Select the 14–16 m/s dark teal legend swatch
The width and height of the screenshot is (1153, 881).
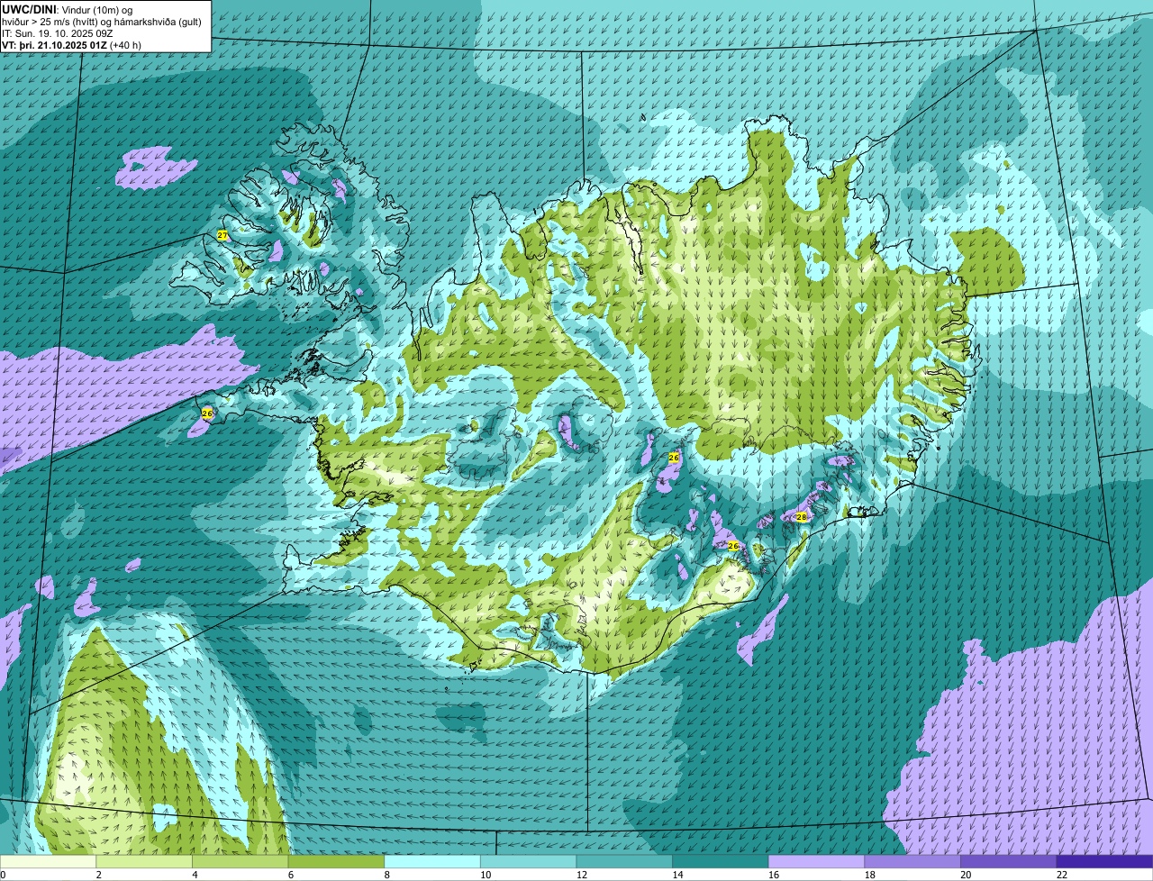point(721,861)
